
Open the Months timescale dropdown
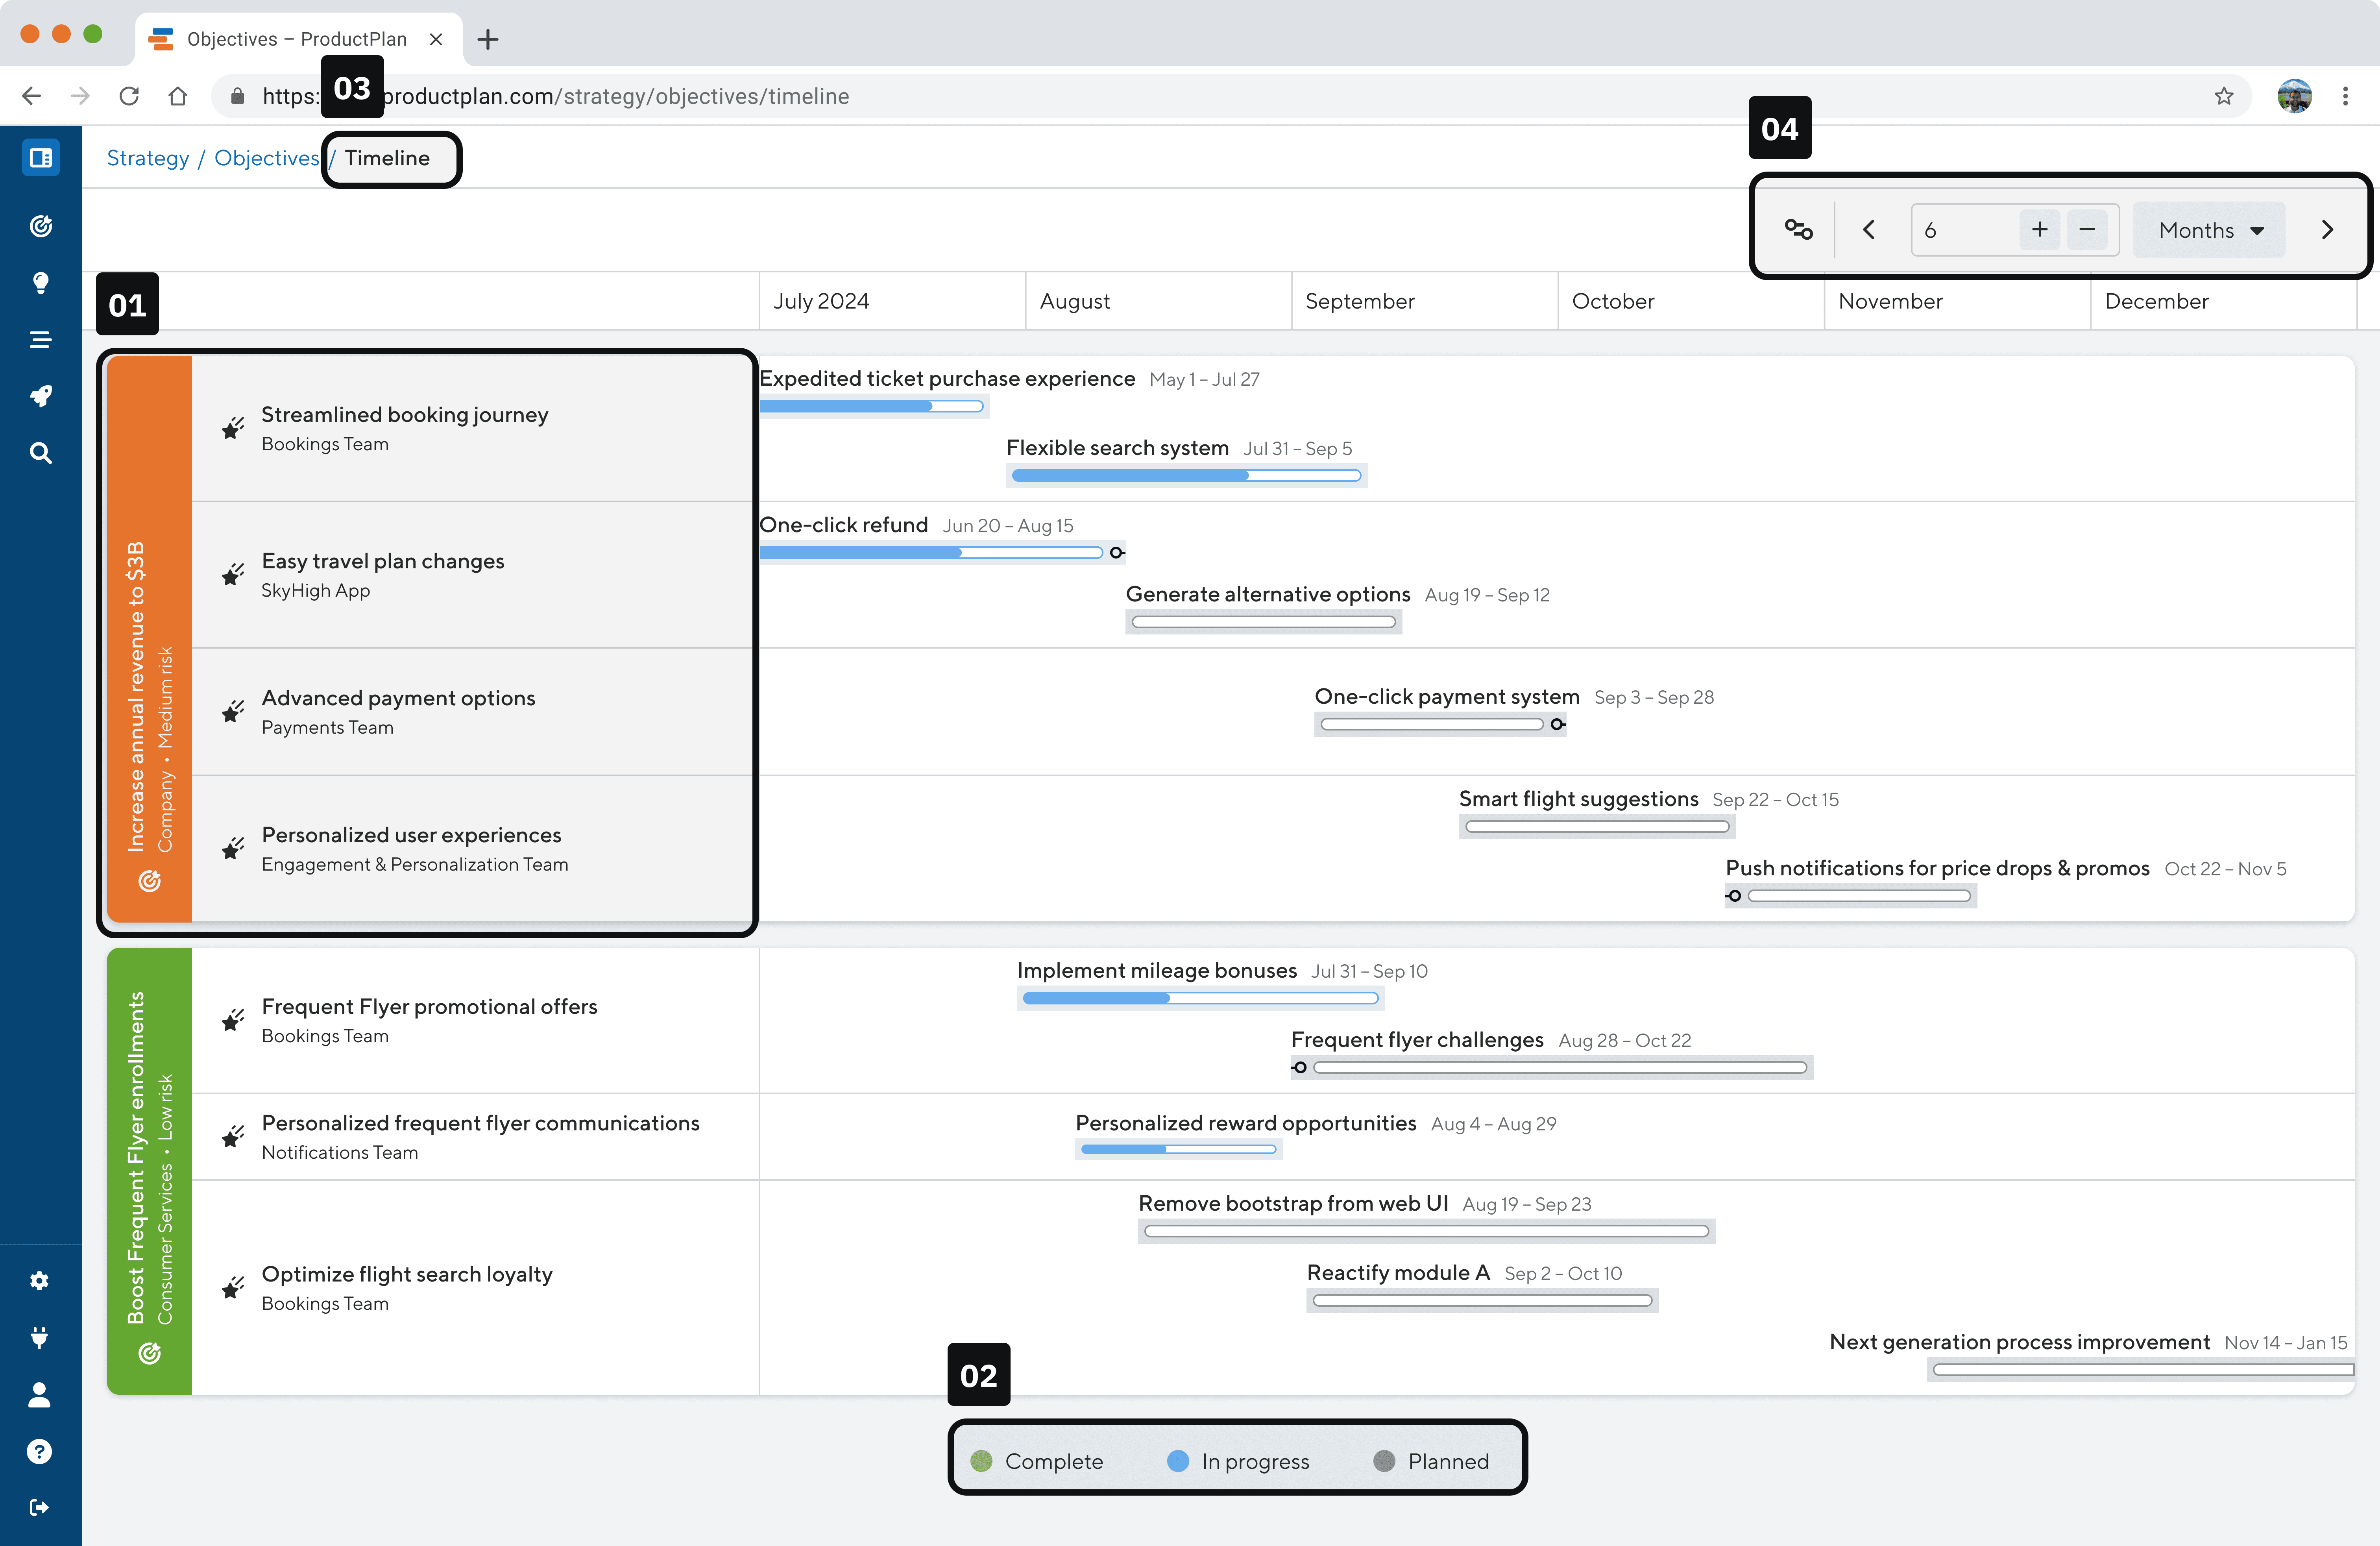2209,230
